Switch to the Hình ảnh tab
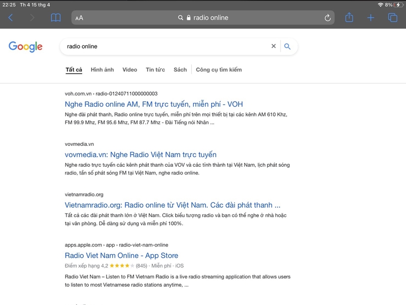The image size is (406, 305). (x=103, y=70)
